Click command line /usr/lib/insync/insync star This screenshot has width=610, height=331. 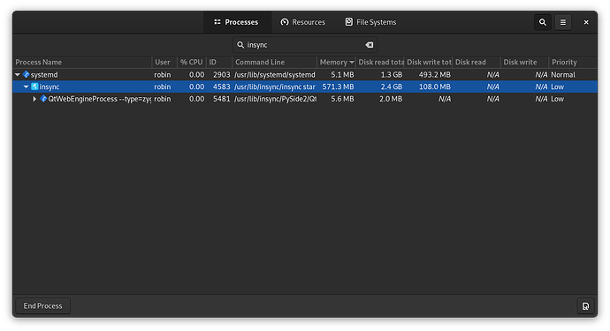coord(275,87)
